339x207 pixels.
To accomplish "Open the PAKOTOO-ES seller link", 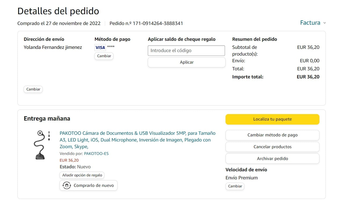I will coord(96,154).
